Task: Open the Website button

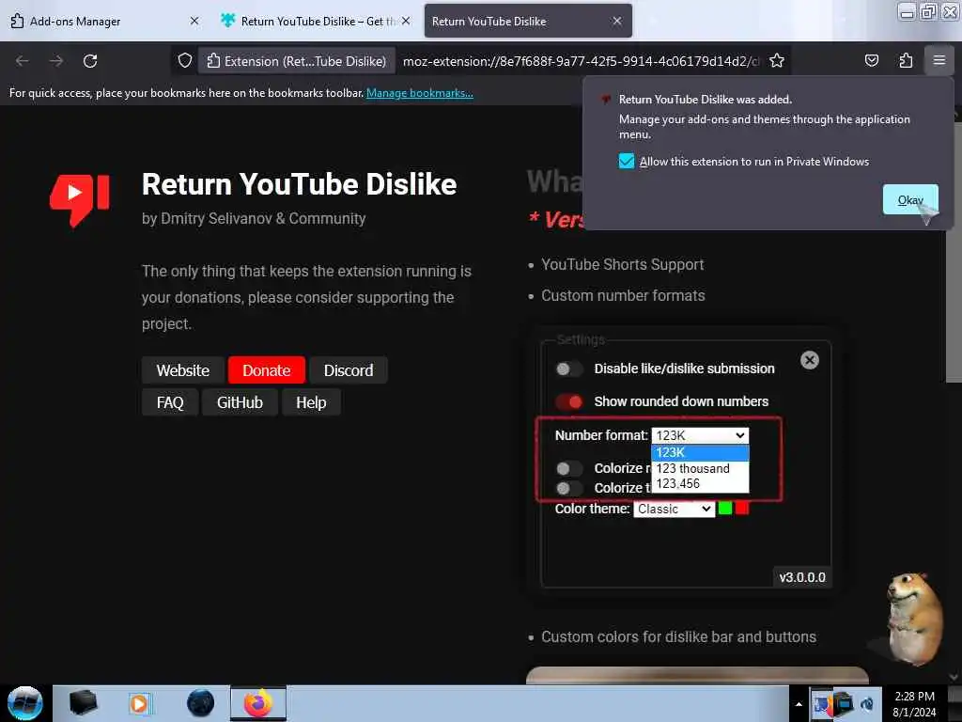Action: (x=183, y=370)
